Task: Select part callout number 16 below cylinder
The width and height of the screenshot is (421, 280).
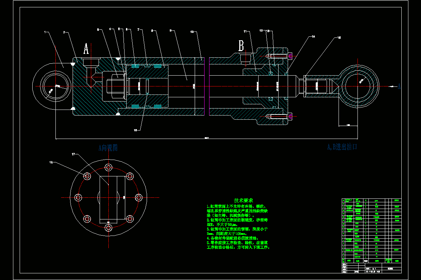Action: 136,130
